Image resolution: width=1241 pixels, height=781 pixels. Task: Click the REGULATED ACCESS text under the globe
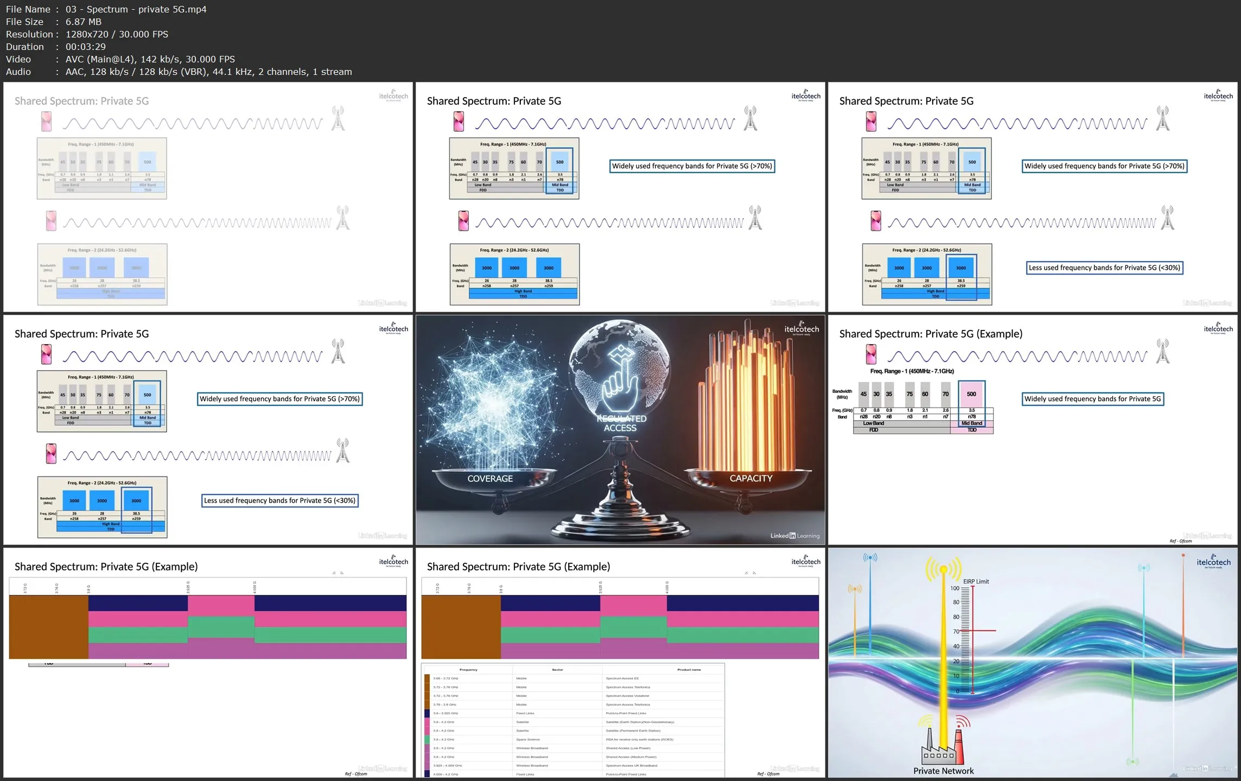pos(621,423)
